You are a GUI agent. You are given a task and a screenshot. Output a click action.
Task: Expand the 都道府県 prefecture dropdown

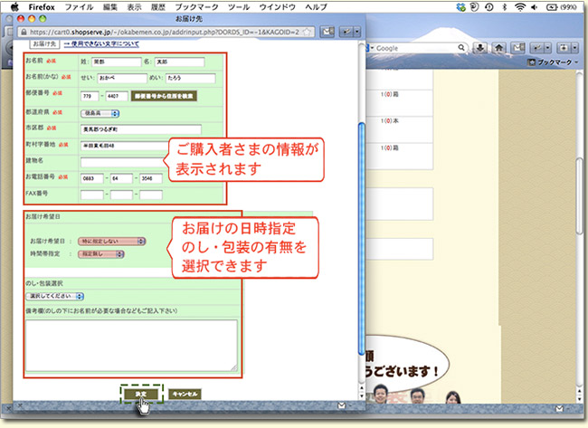100,114
